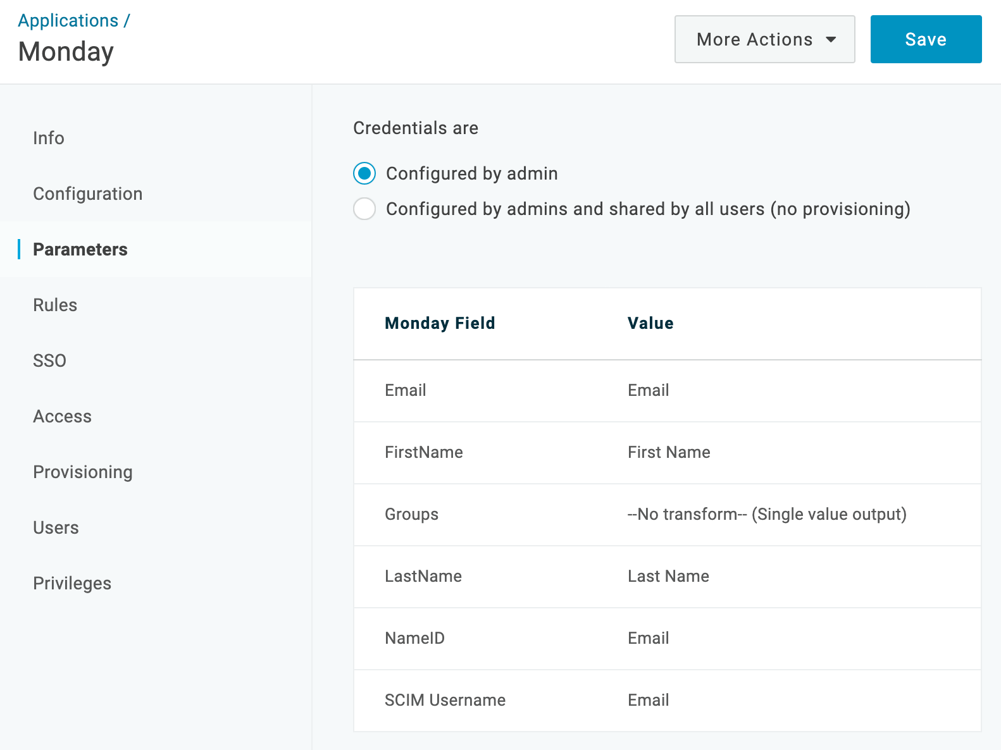This screenshot has width=1001, height=750.
Task: Open the More Actions dropdown
Action: (x=764, y=39)
